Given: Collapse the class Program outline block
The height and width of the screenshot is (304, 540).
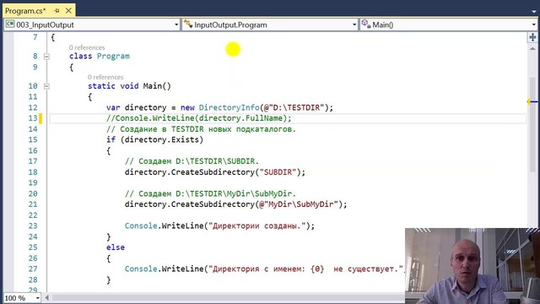Looking at the screenshot, I should pyautogui.click(x=46, y=57).
